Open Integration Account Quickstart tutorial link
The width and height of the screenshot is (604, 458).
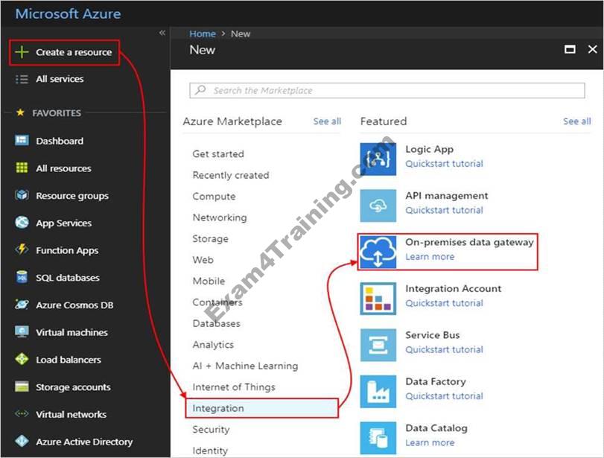point(444,303)
